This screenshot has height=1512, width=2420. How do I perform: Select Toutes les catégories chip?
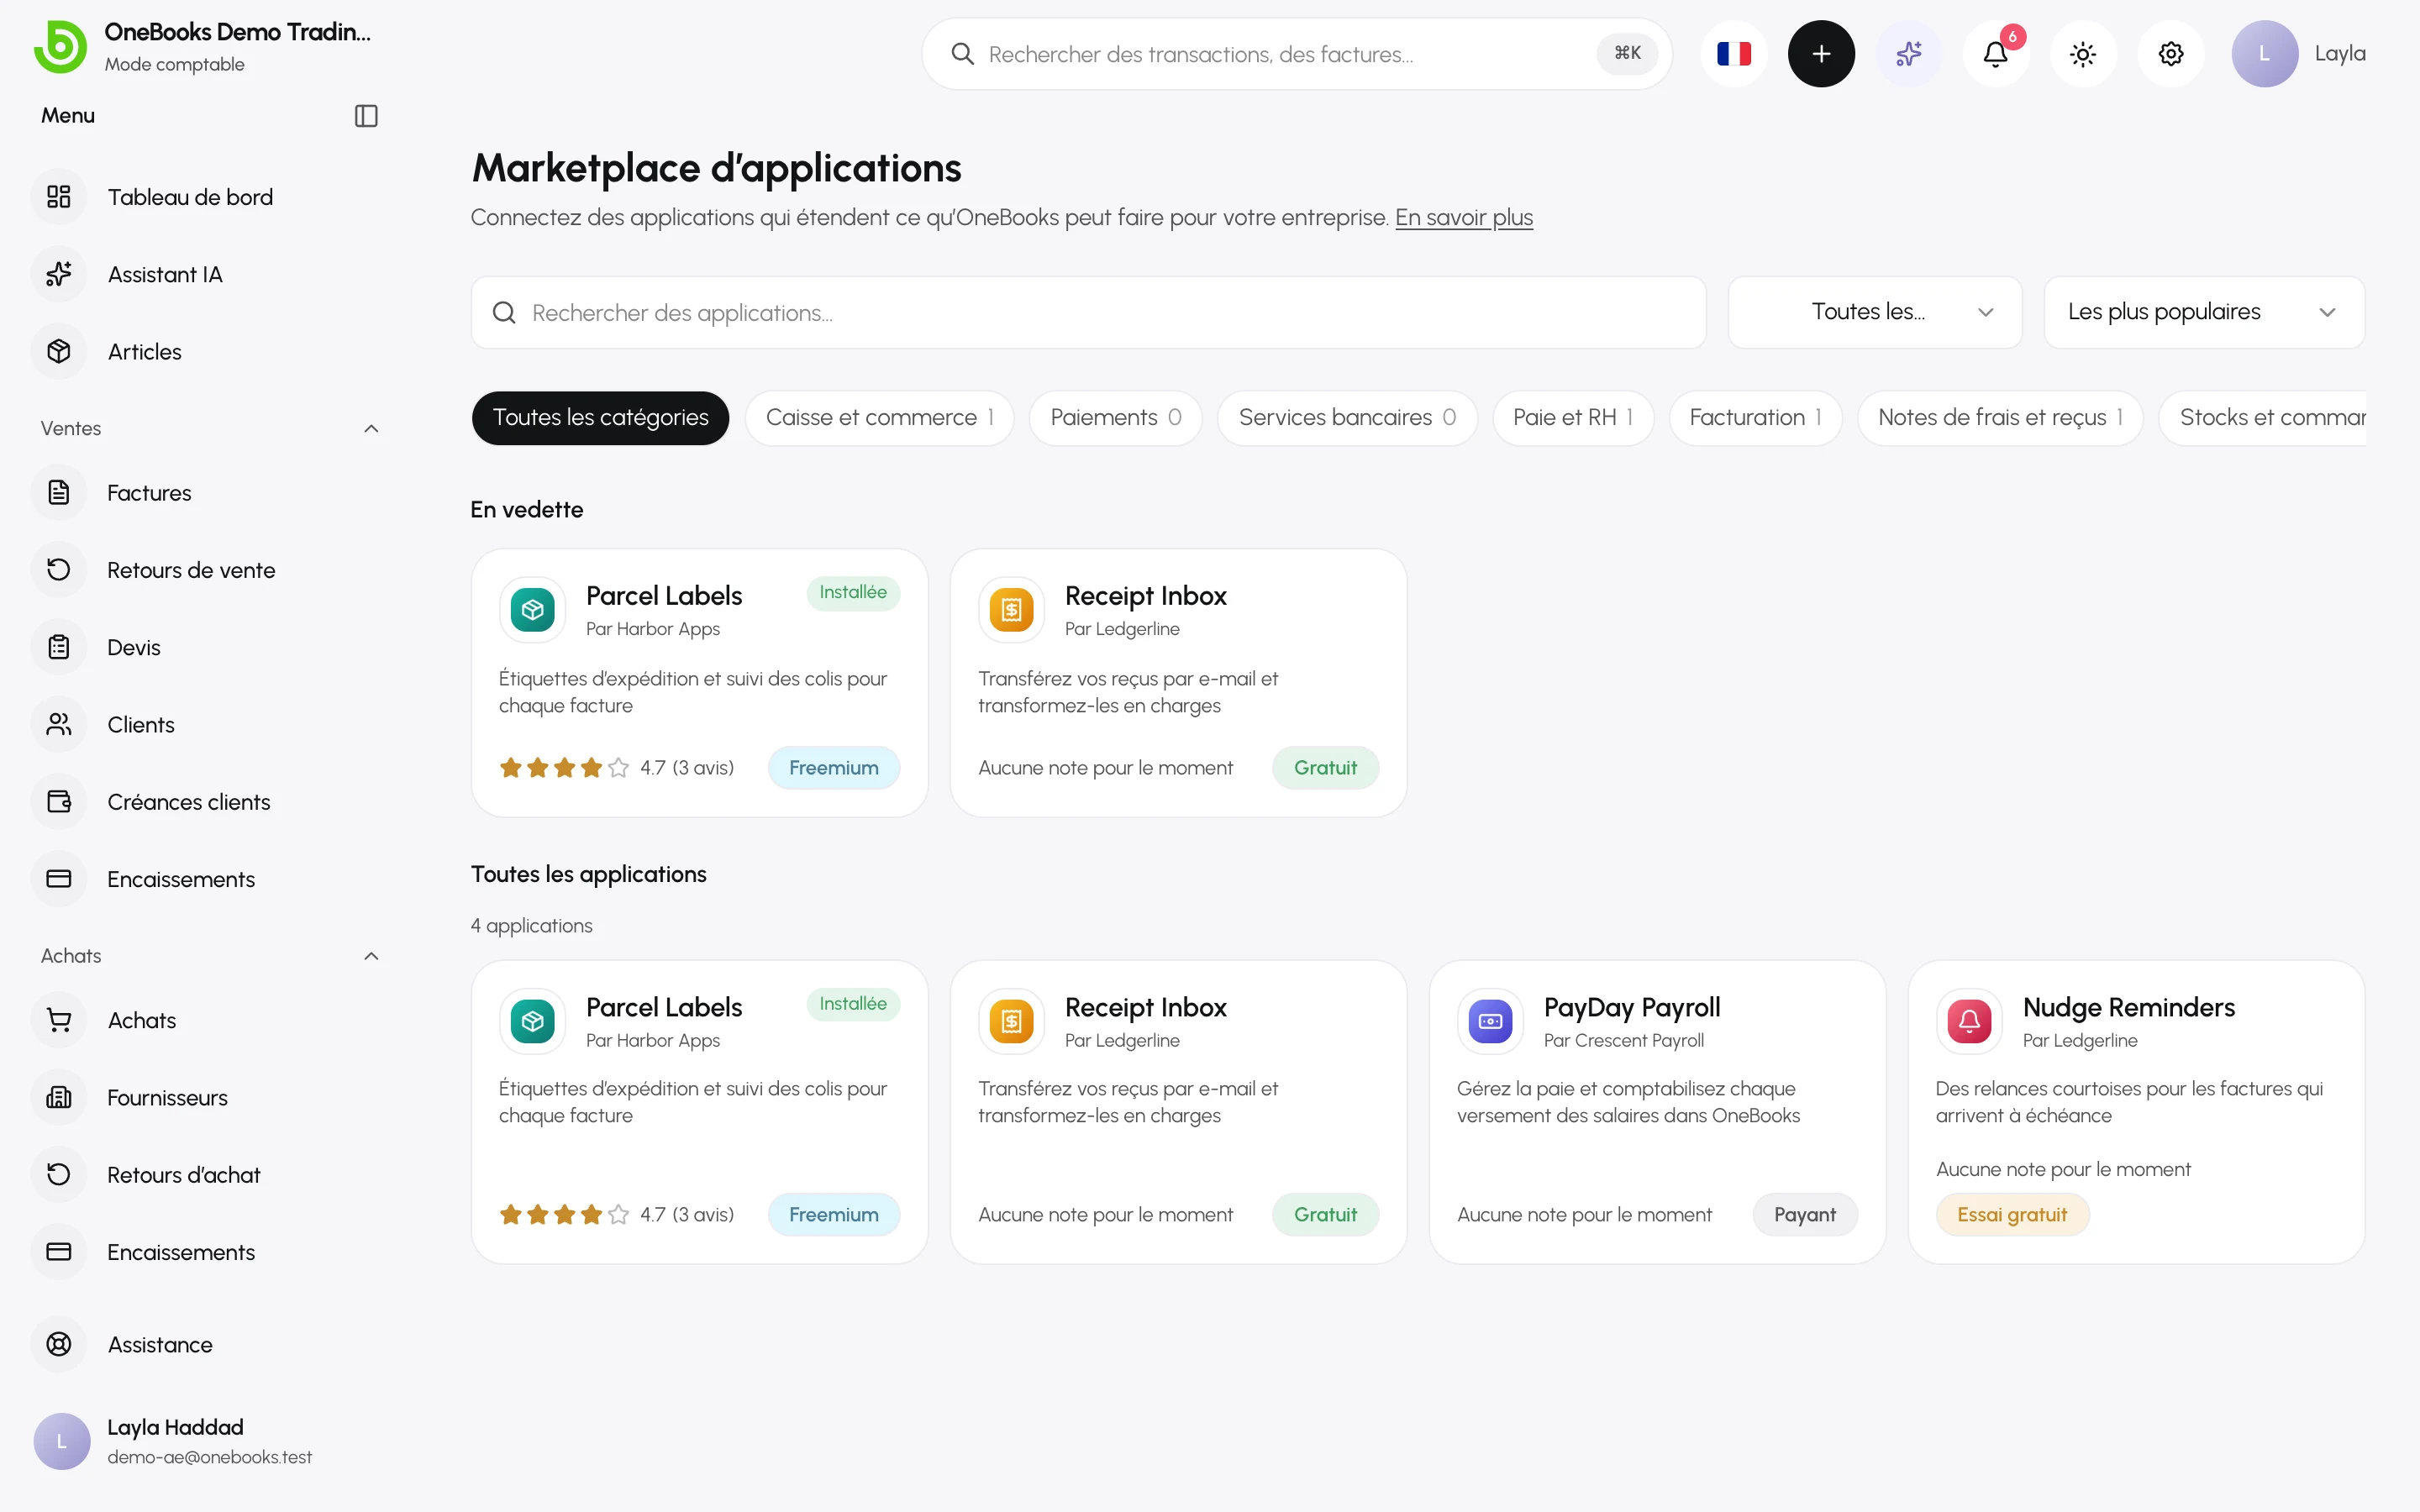600,418
